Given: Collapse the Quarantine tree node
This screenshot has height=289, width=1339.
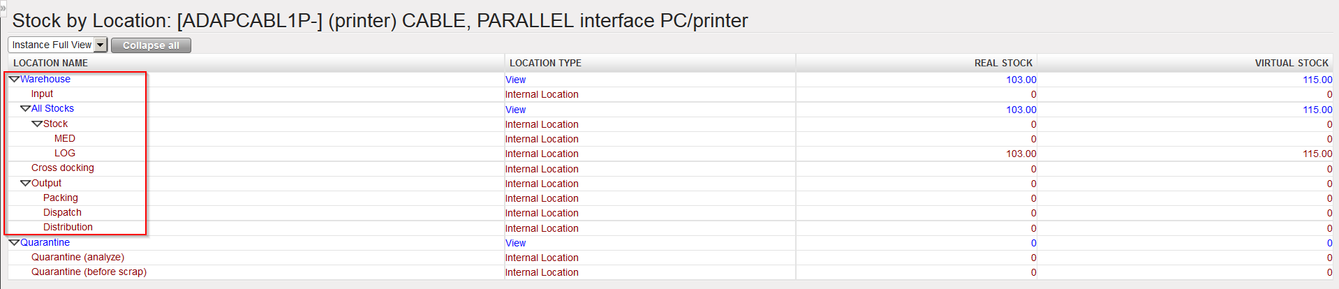Looking at the screenshot, I should (14, 243).
